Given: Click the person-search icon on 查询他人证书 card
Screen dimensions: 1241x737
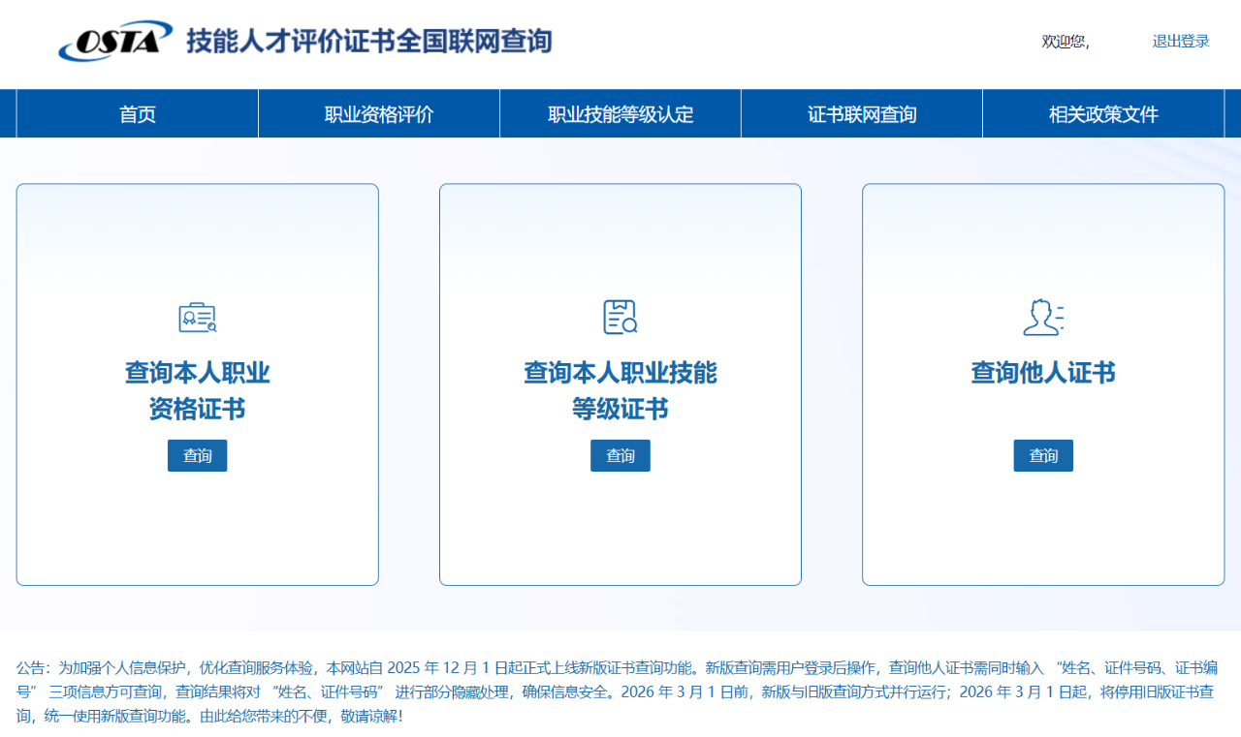Looking at the screenshot, I should [x=1042, y=316].
